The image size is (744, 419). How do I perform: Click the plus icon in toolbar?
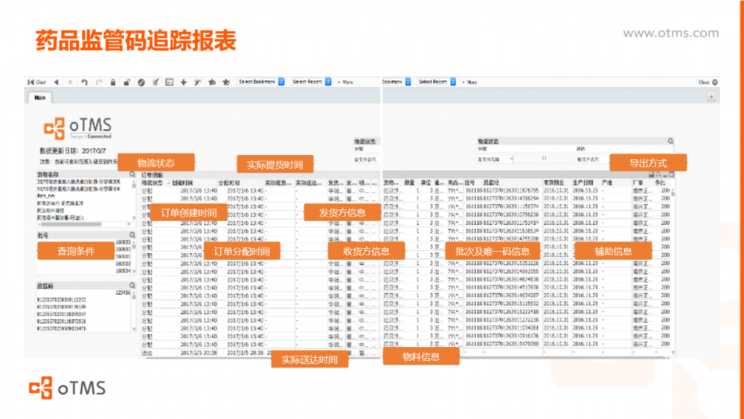pyautogui.click(x=183, y=82)
